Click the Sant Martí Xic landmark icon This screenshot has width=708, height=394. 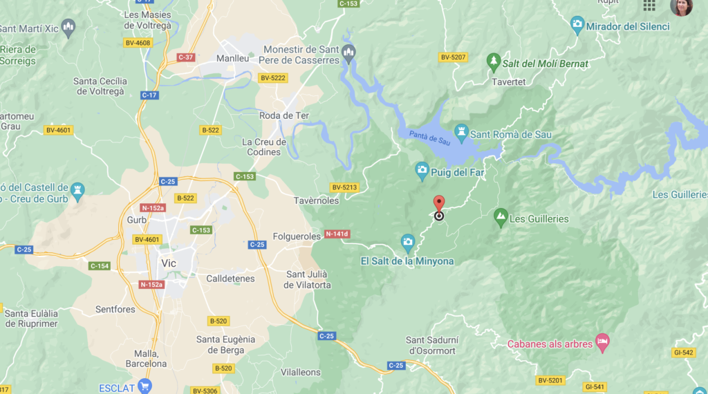click(68, 28)
